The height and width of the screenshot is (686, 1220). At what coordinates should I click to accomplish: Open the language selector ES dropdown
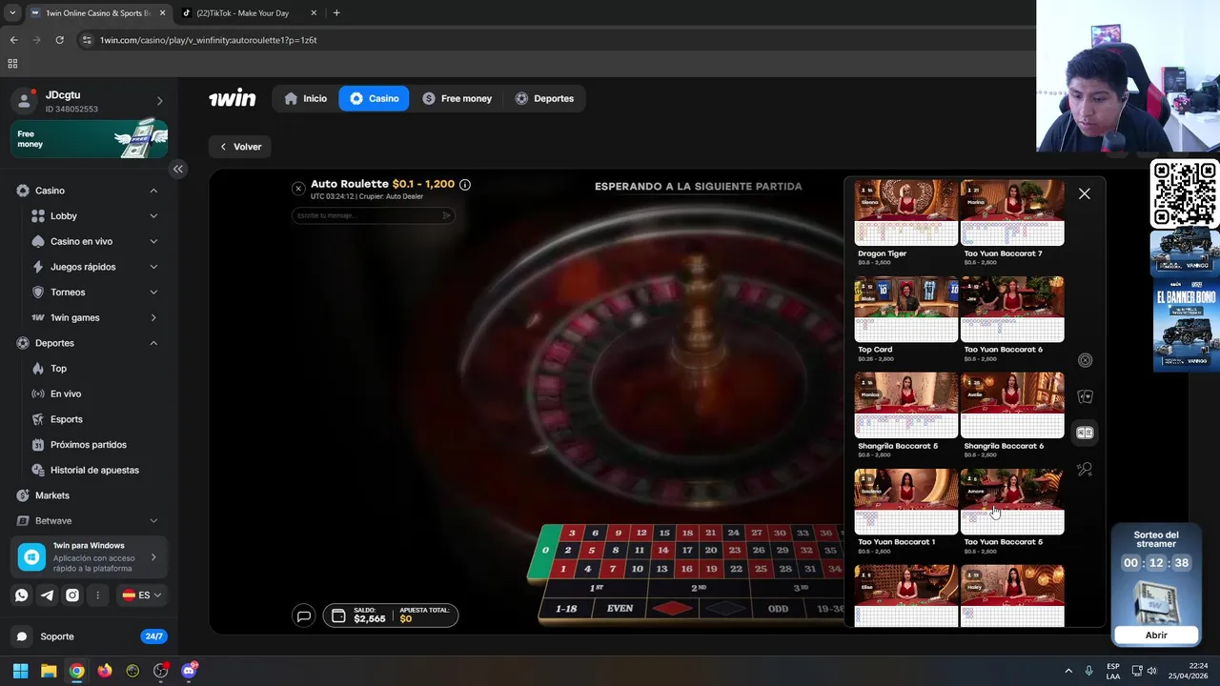(142, 595)
